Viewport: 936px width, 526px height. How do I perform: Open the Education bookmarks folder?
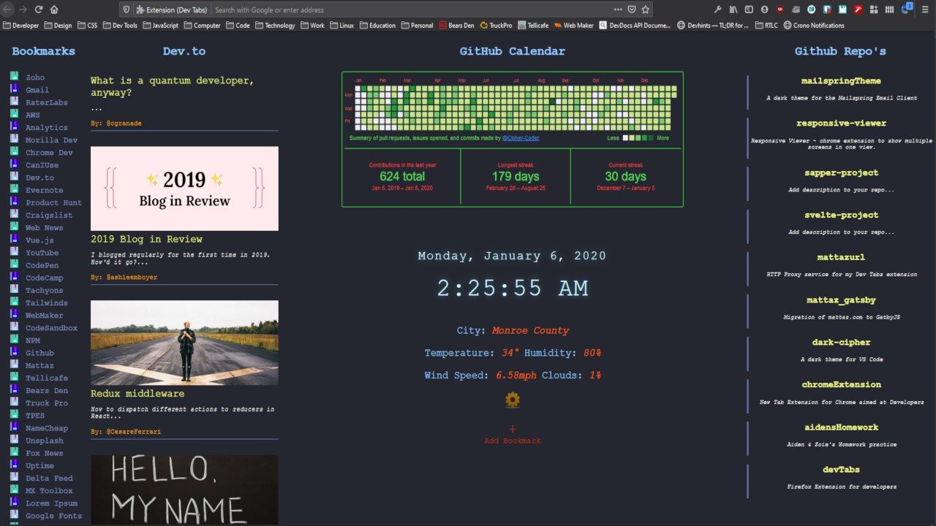(x=377, y=25)
